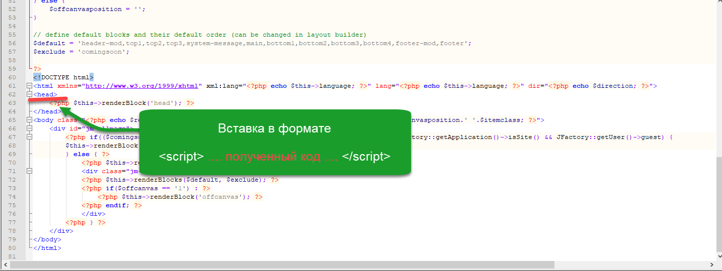
Task: Click the <!DOCTYPE html> declaration text
Action: pyautogui.click(x=63, y=77)
